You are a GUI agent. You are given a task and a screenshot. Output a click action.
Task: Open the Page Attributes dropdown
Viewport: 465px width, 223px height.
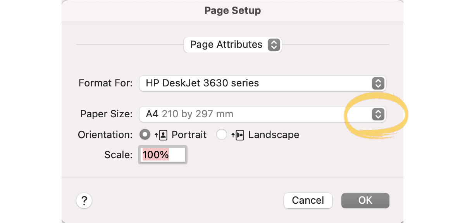point(232,45)
